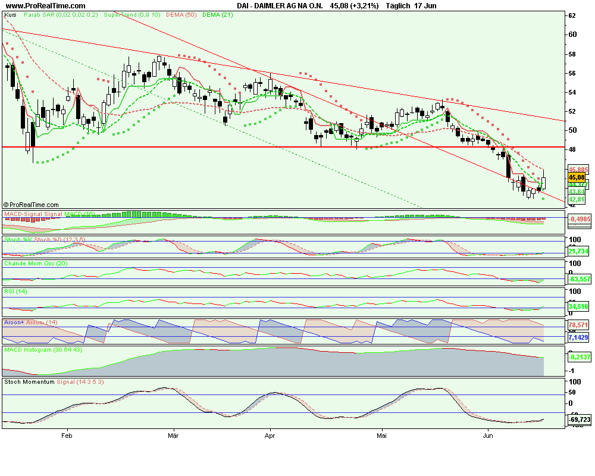Viewport: 595px width, 476px height.
Task: Click the yellow 45,08 current price tag
Action: click(x=577, y=177)
